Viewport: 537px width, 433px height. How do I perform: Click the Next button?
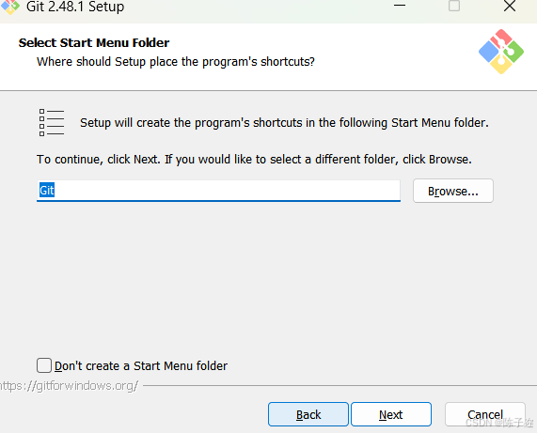pos(391,414)
